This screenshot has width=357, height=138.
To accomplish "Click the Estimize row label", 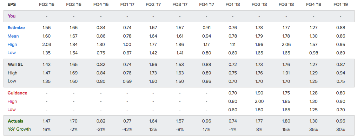I will [16, 27].
